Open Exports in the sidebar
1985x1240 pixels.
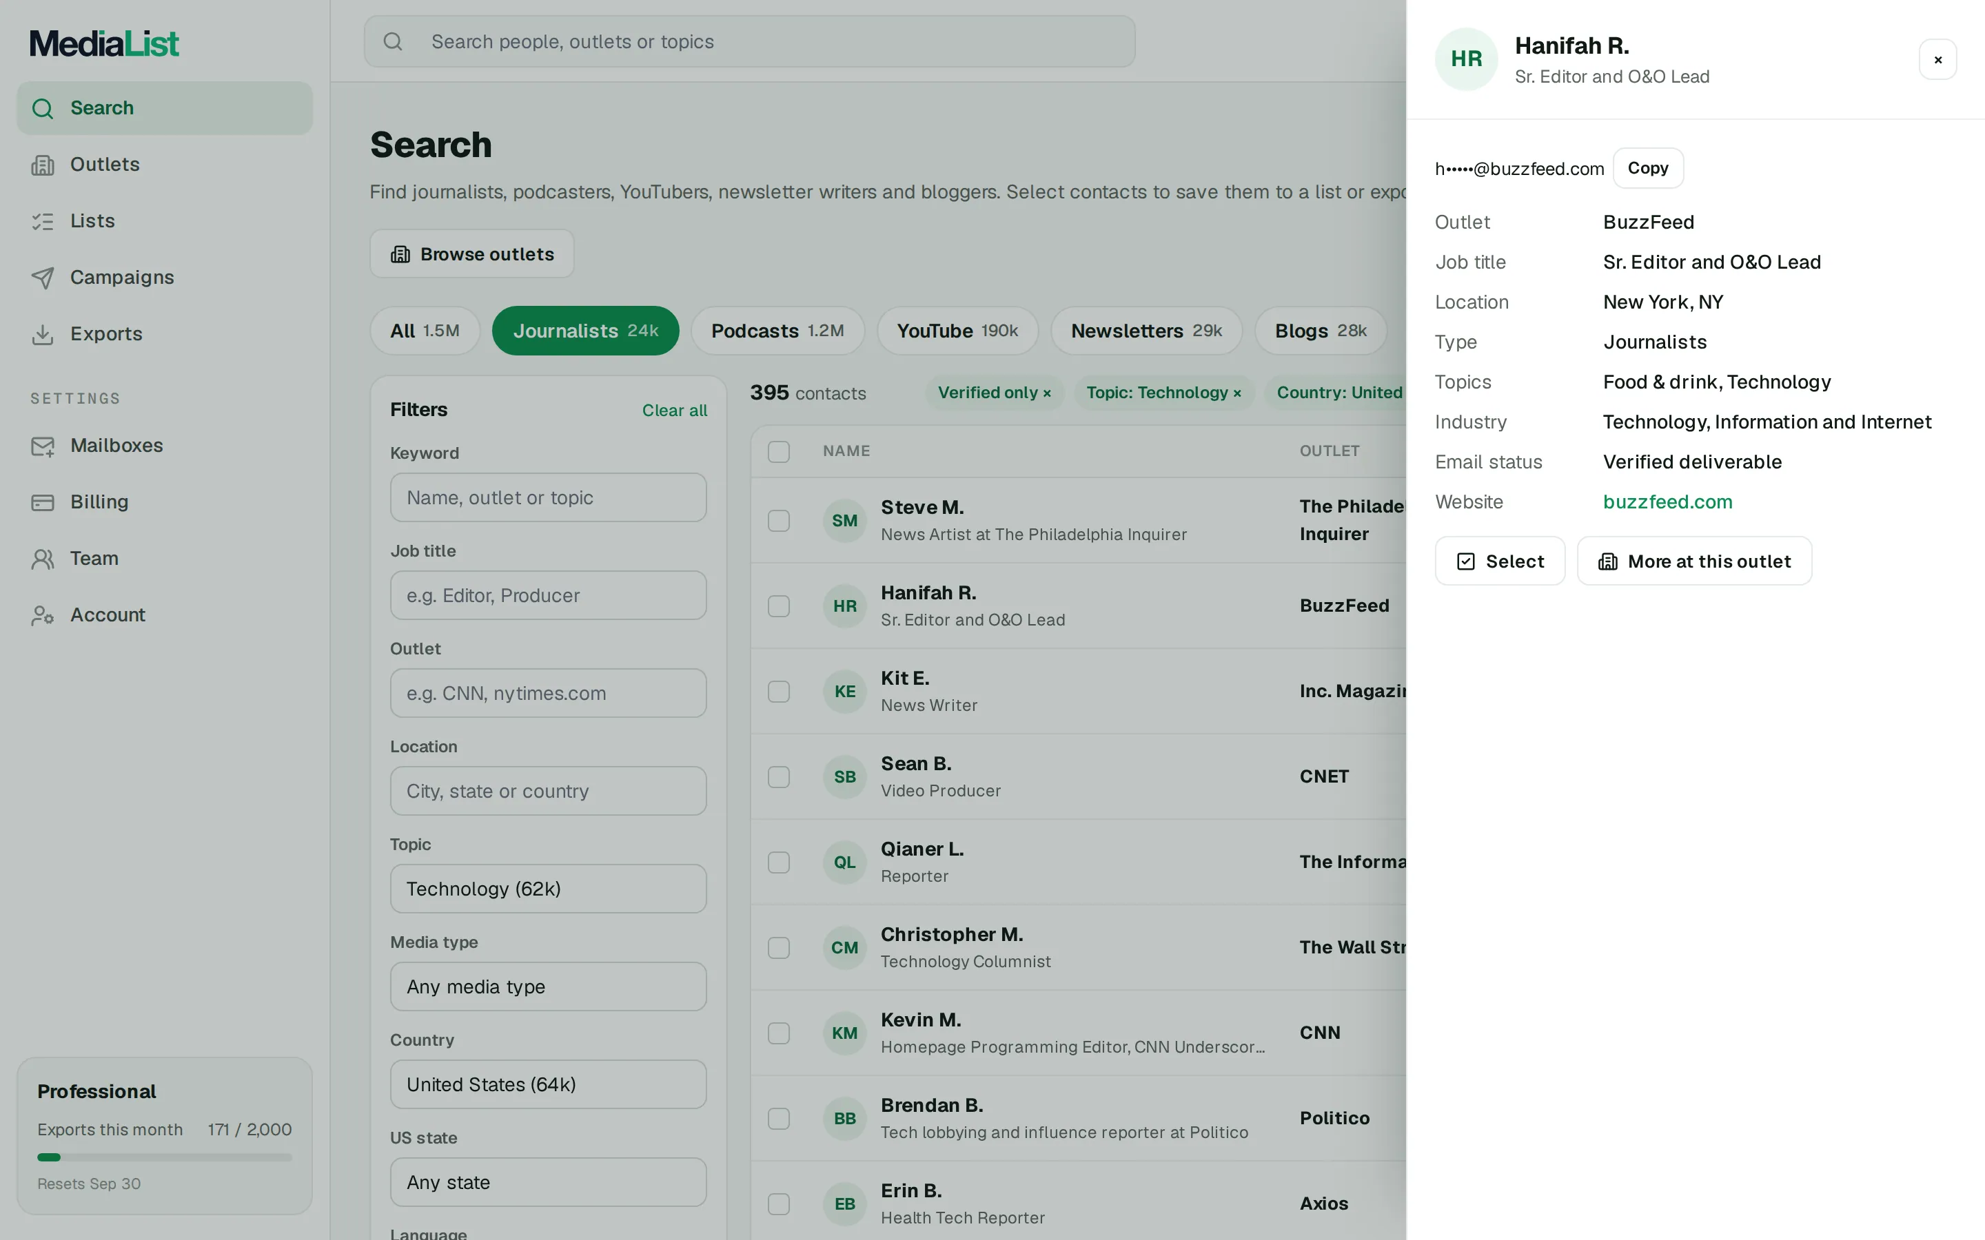164,334
